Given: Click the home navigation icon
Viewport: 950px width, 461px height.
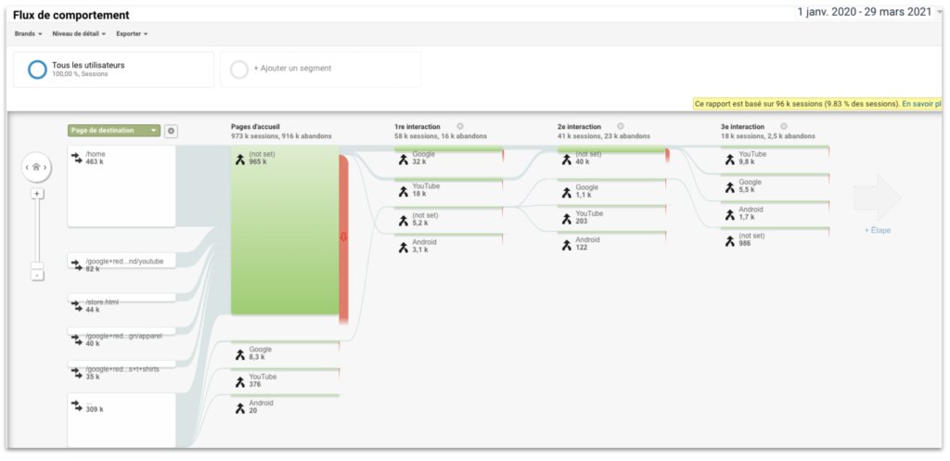Looking at the screenshot, I should tap(37, 167).
